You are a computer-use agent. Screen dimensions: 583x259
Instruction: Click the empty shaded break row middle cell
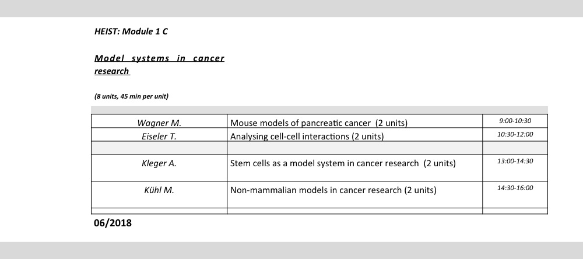[x=354, y=148]
